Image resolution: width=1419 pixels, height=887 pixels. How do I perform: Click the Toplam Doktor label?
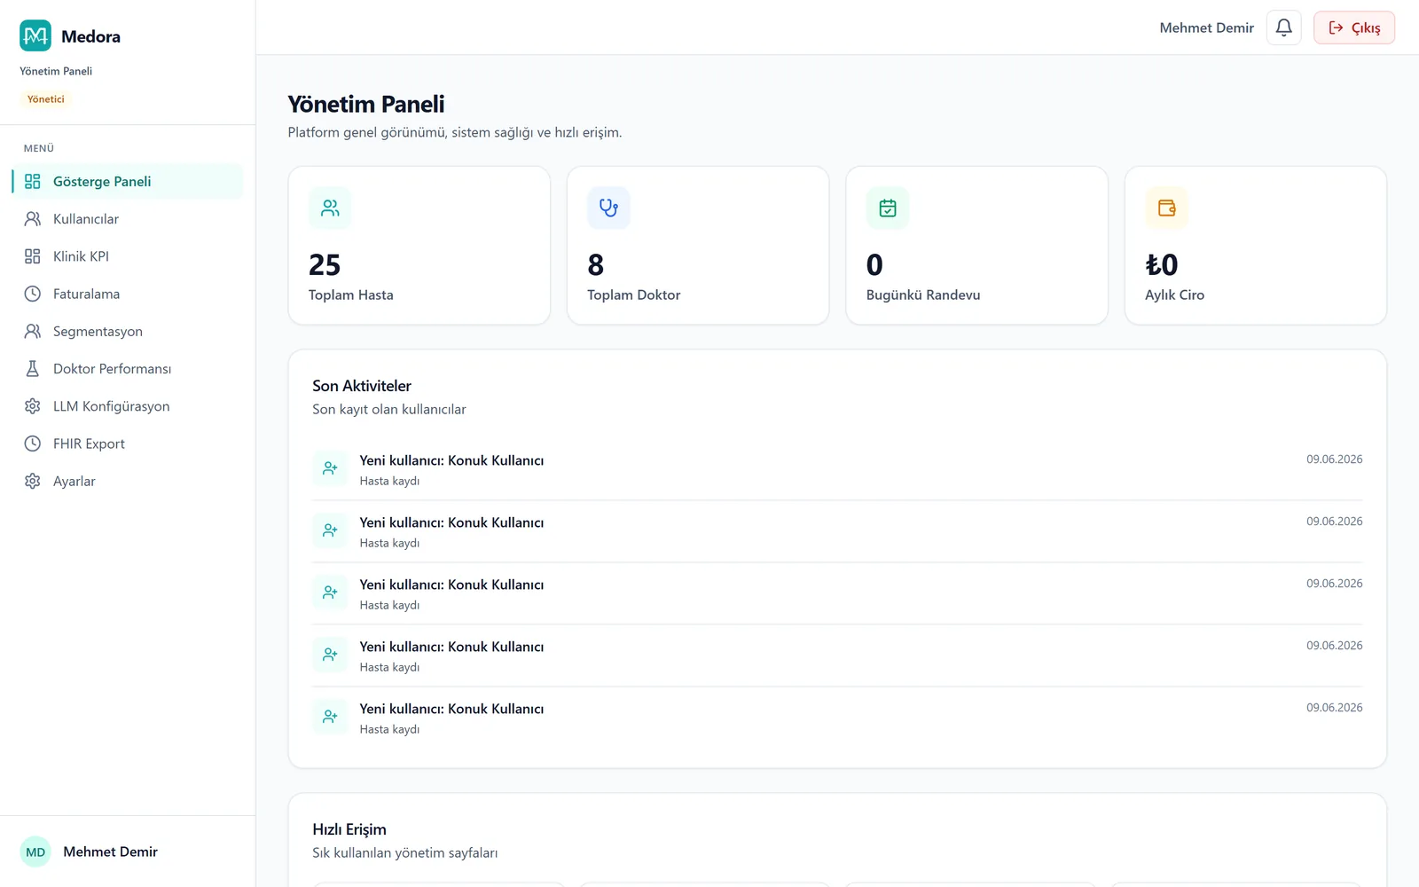pyautogui.click(x=633, y=294)
